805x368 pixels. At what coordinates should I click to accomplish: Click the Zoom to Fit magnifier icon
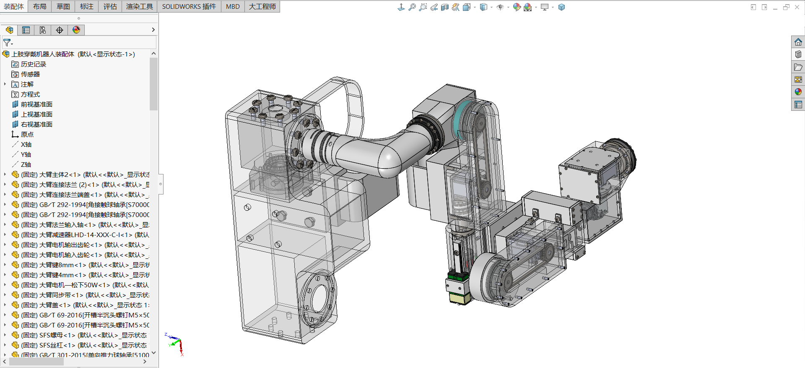412,7
